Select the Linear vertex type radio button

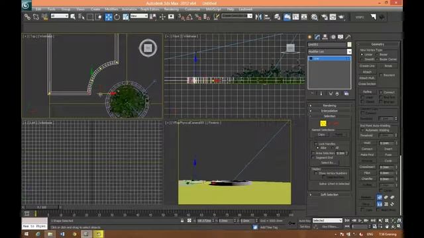point(362,54)
